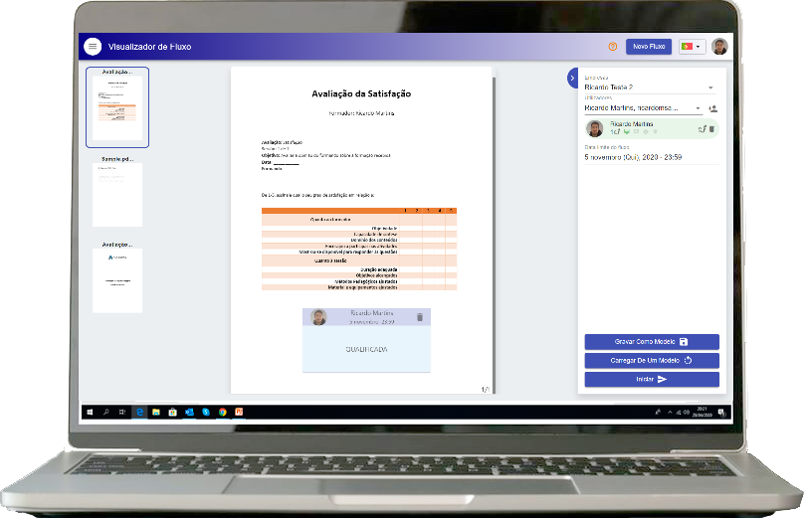This screenshot has width=804, height=518.
Task: Collapse the right side panel with the arrow
Action: (x=572, y=78)
